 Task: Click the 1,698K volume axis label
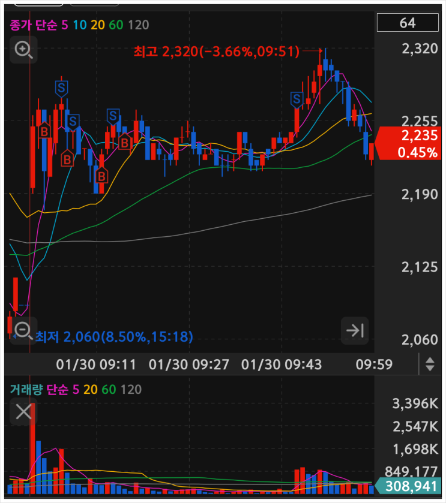415,450
